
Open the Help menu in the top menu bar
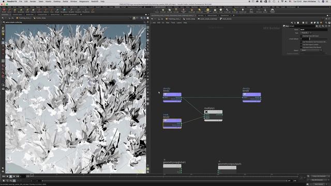102,1
